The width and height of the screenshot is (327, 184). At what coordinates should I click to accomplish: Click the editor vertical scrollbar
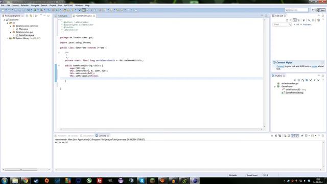[265, 73]
